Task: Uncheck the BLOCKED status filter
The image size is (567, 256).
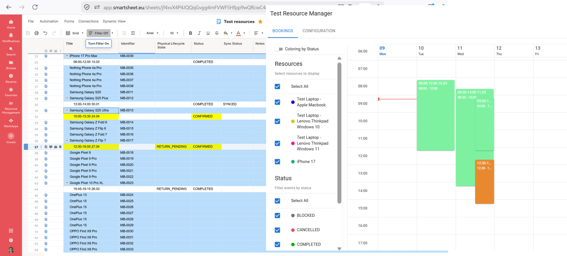Action: [x=277, y=216]
